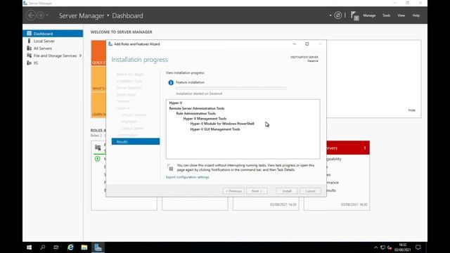Select Remote Server Administration Tools entry
Screen dimensions: 450x253
(197, 108)
